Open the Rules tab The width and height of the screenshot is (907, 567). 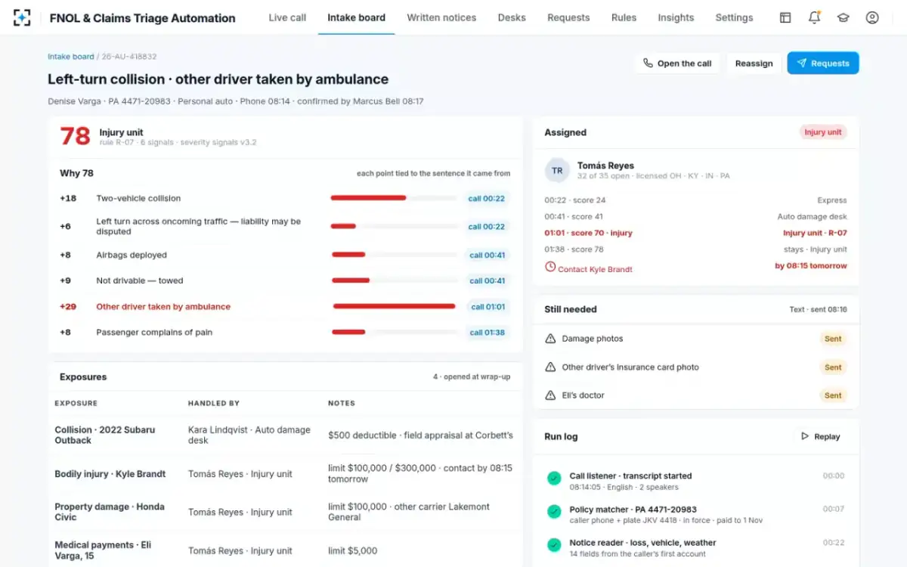[624, 17]
